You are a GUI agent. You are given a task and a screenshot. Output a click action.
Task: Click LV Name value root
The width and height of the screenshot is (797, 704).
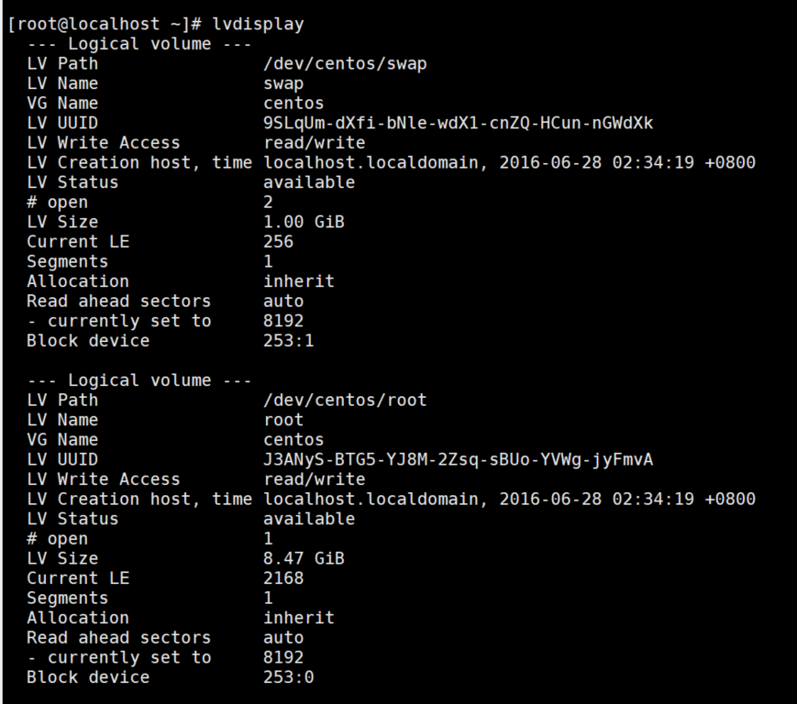[283, 421]
